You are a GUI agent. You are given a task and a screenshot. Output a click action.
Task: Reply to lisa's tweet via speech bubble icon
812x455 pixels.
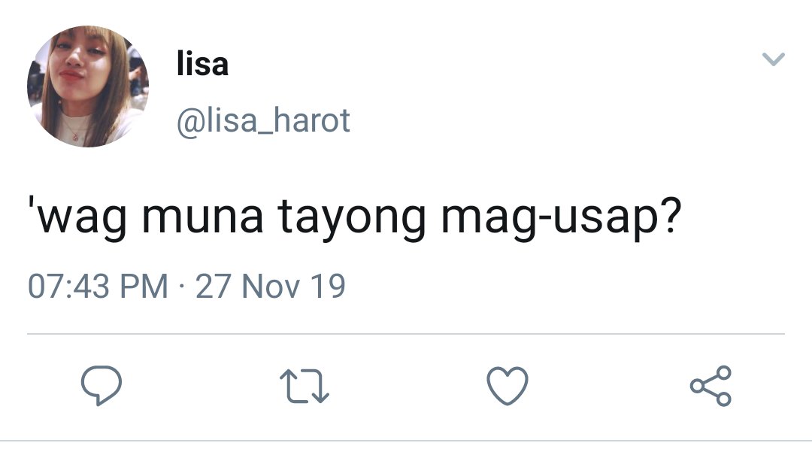pos(101,385)
